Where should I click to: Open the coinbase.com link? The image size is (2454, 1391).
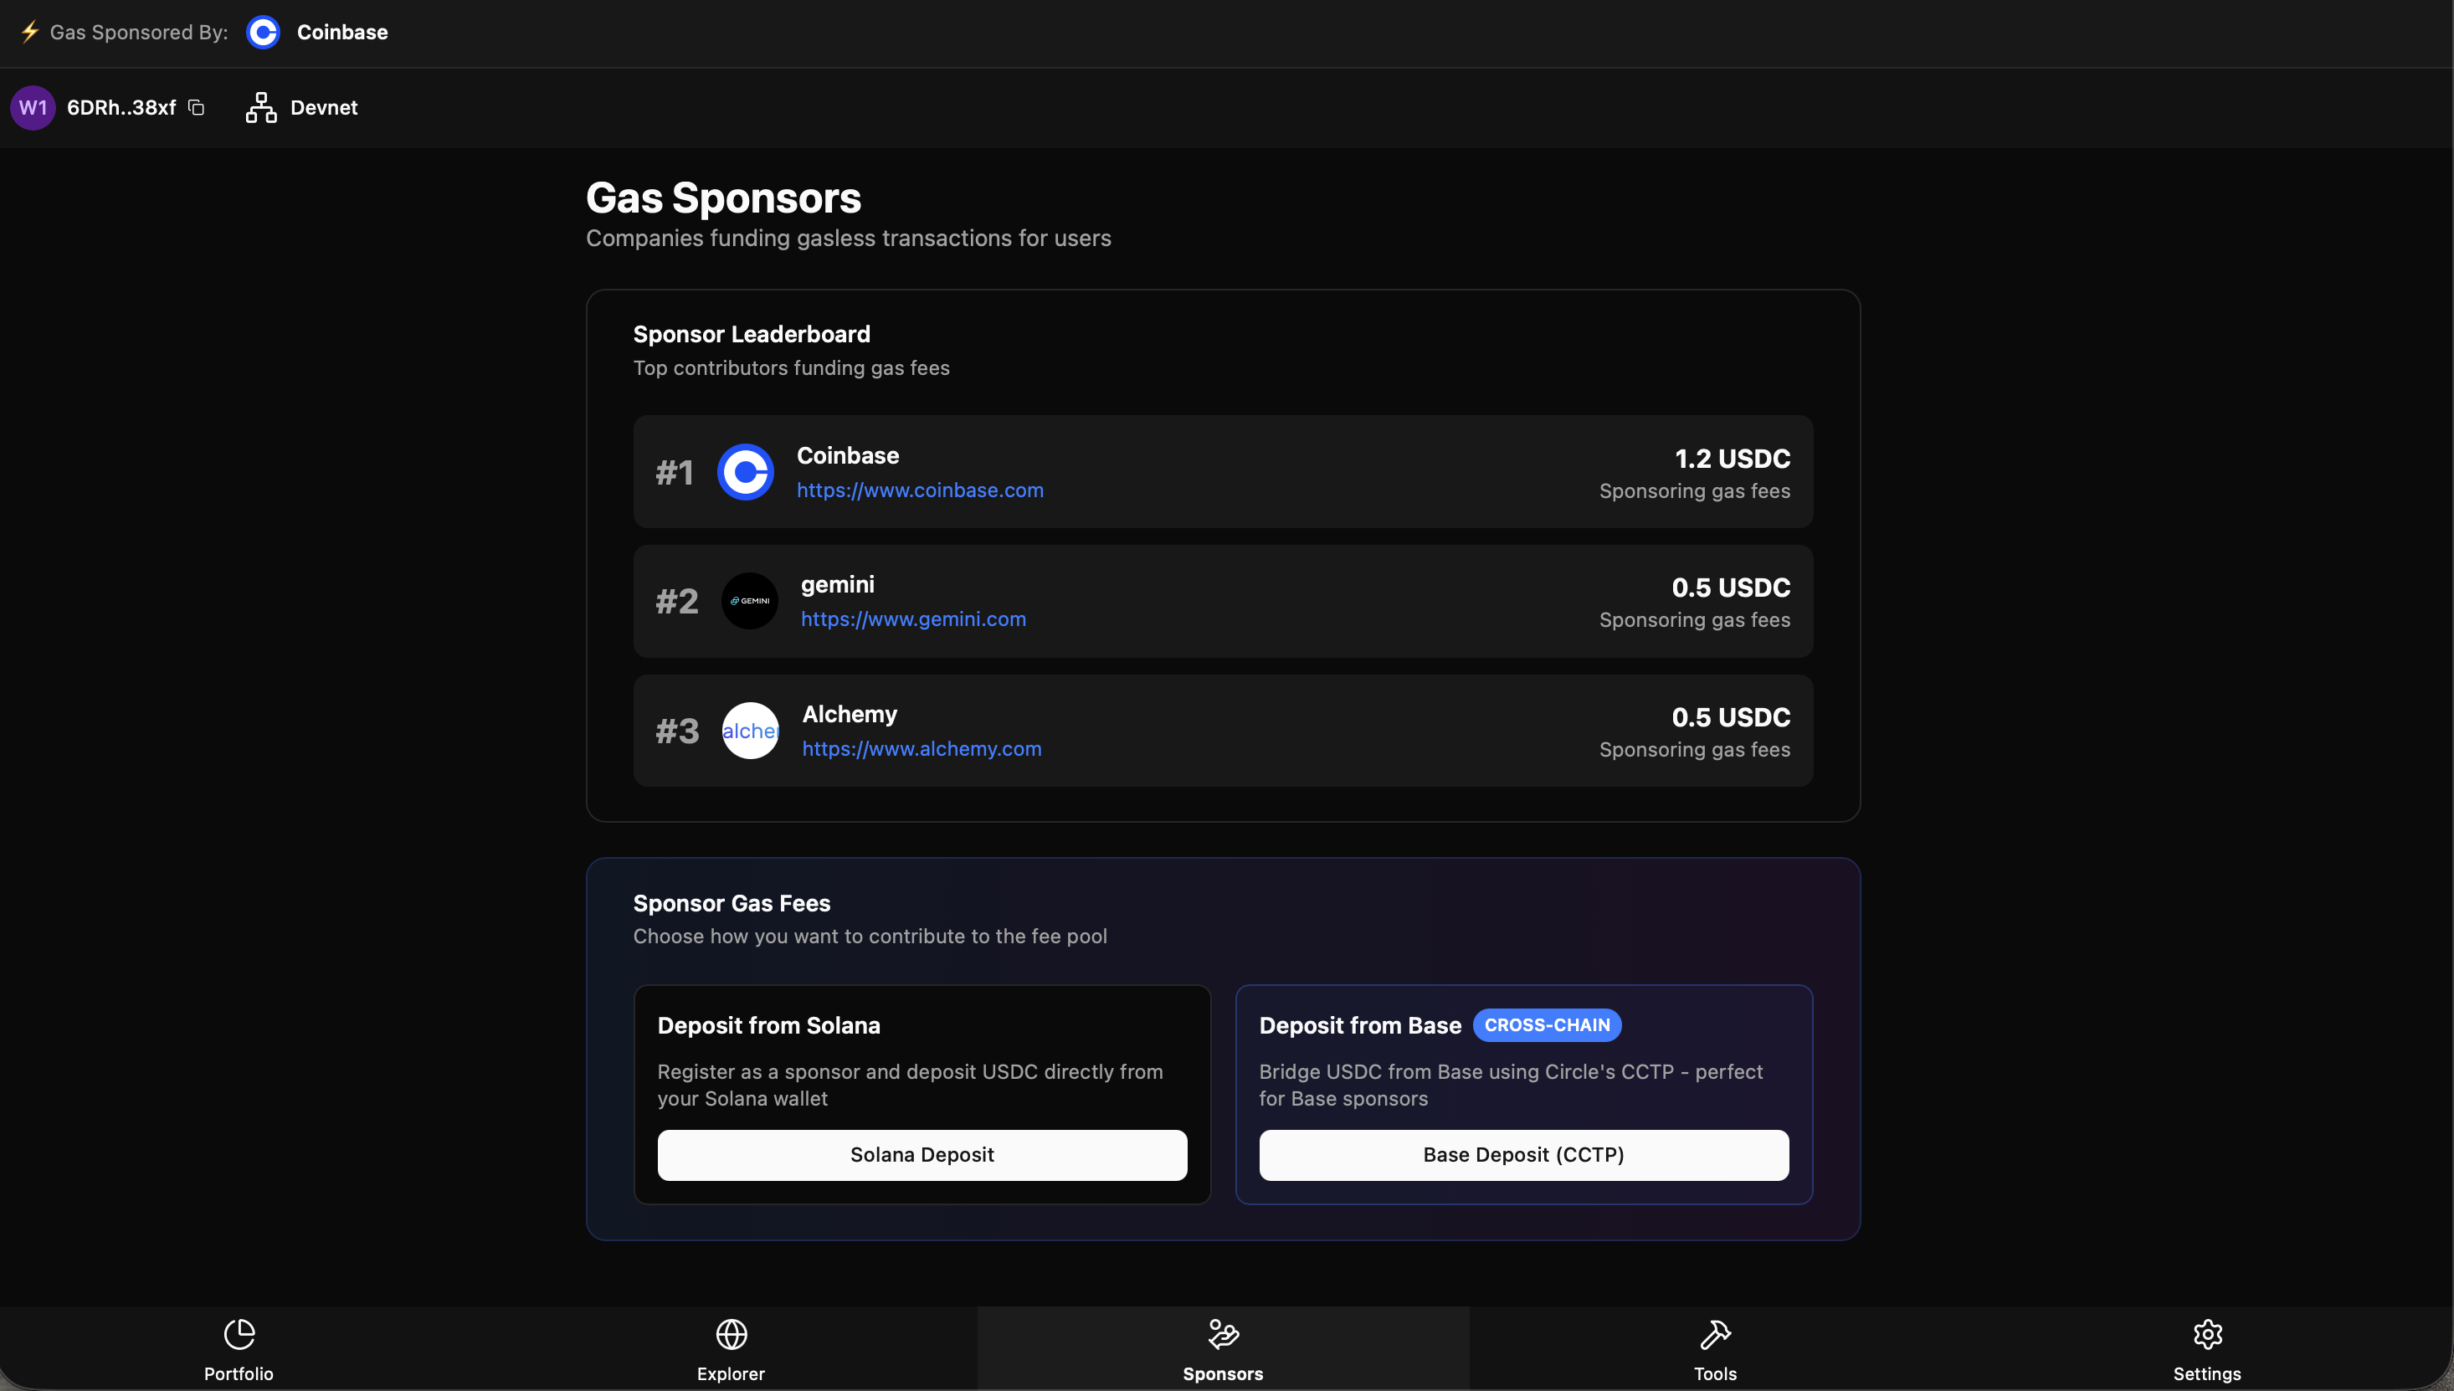[920, 490]
